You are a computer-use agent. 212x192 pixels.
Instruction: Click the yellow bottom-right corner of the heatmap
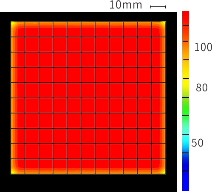click(x=164, y=172)
